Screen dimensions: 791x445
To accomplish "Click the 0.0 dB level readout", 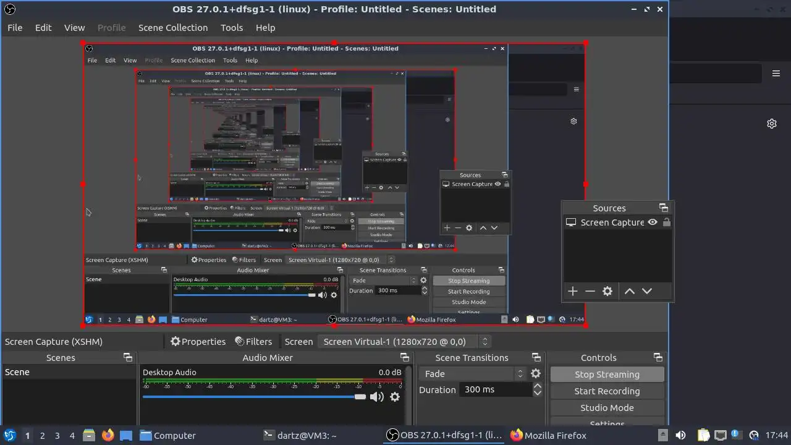I will (x=389, y=372).
